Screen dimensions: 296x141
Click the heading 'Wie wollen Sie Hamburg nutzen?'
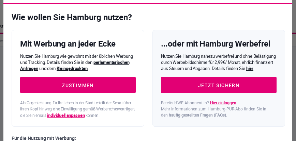coord(72,17)
